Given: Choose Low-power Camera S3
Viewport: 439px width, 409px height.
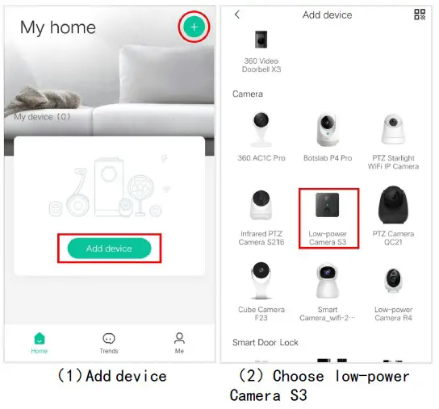Looking at the screenshot, I should coord(328,219).
